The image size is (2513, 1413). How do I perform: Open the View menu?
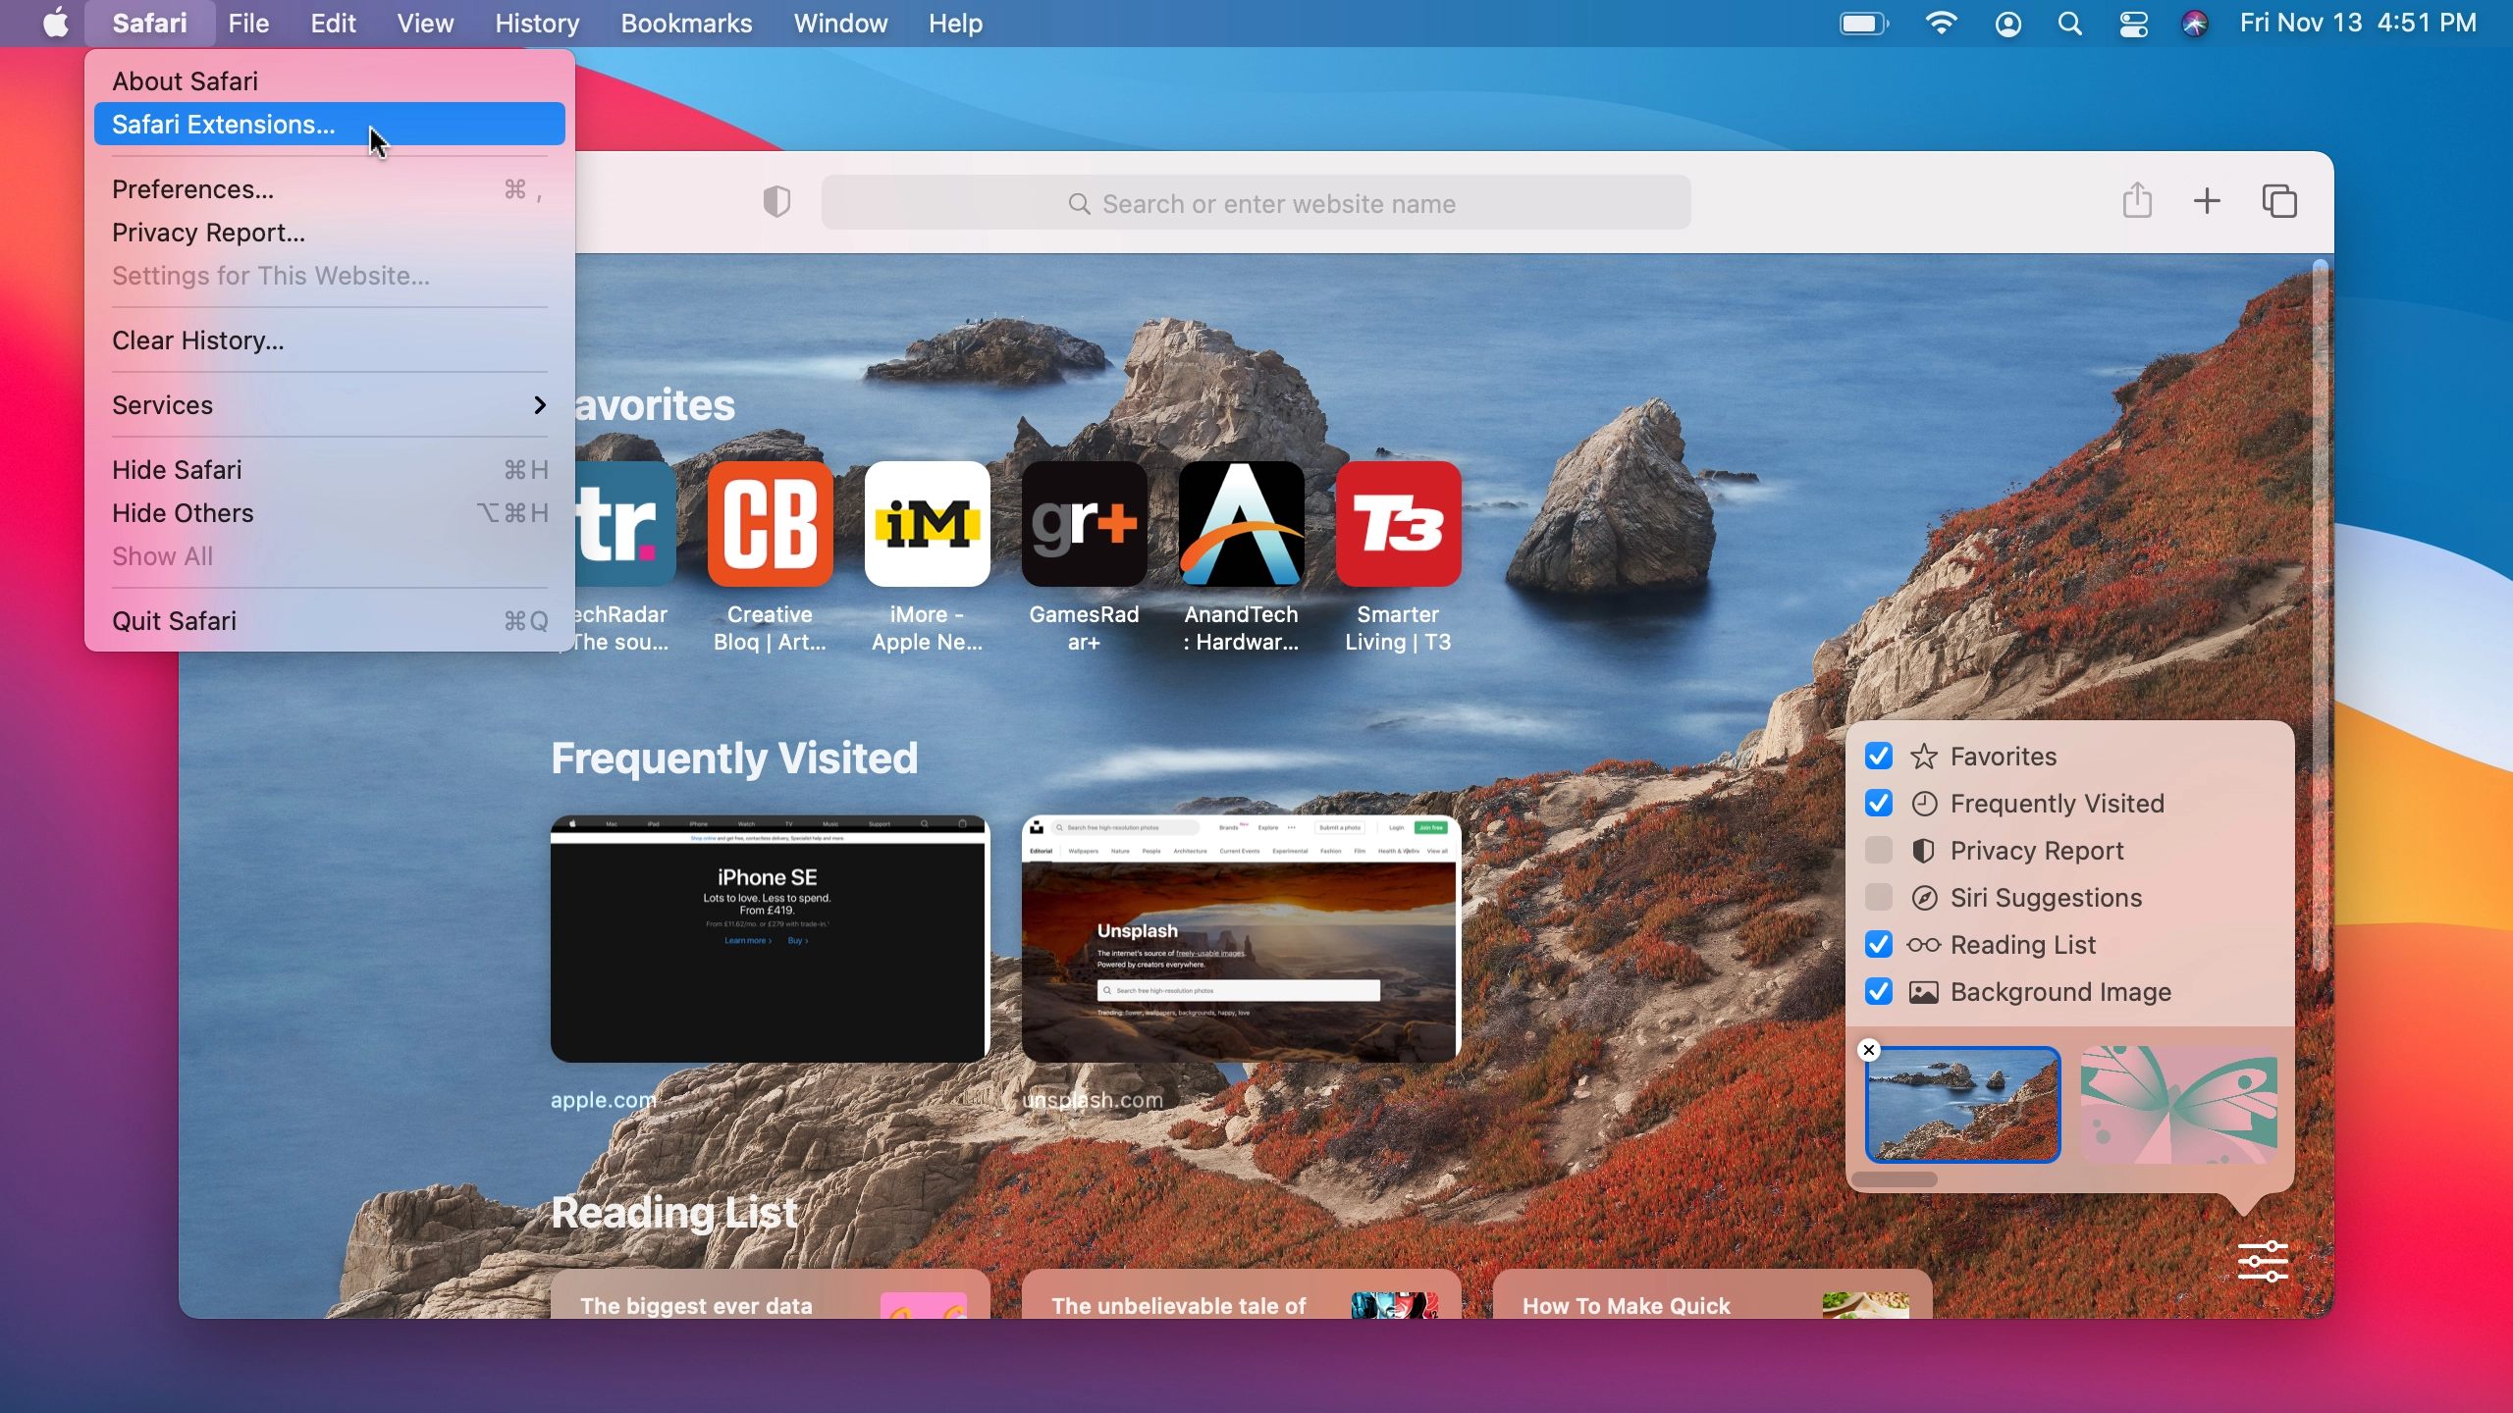pos(425,24)
